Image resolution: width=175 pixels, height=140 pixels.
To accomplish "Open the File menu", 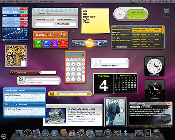I will click(17, 1).
